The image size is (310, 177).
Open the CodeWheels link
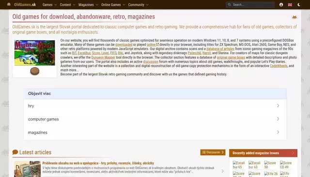pos(279,66)
